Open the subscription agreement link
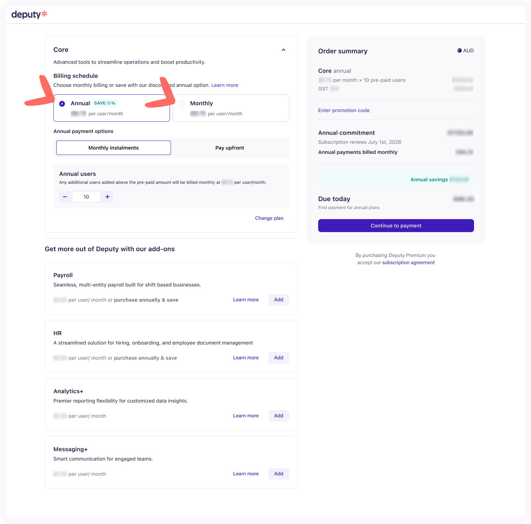The width and height of the screenshot is (531, 524). [408, 262]
